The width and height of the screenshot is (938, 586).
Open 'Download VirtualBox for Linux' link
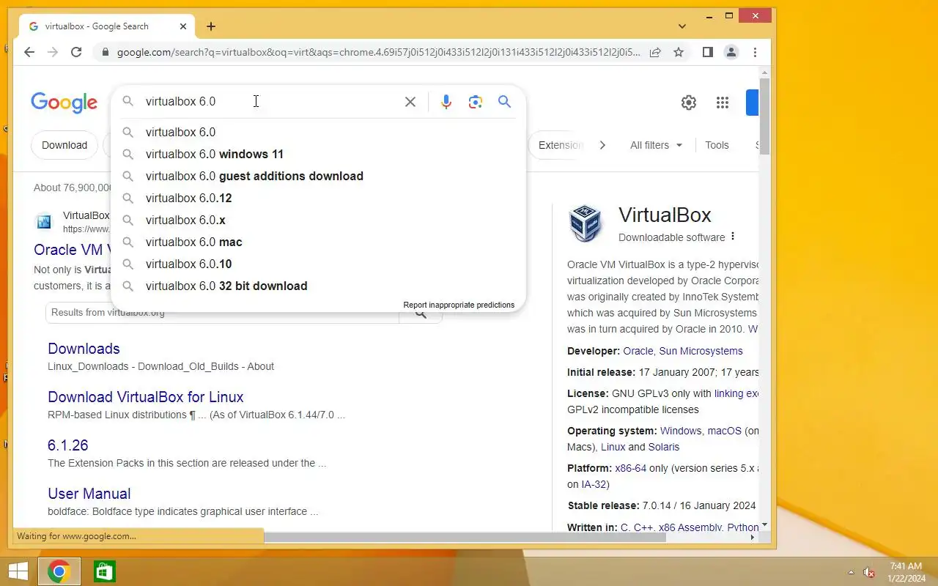click(x=146, y=397)
